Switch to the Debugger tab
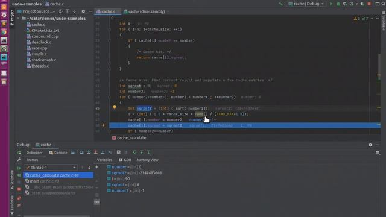Image resolution: width=386 pixels, height=217 pixels. point(34,153)
